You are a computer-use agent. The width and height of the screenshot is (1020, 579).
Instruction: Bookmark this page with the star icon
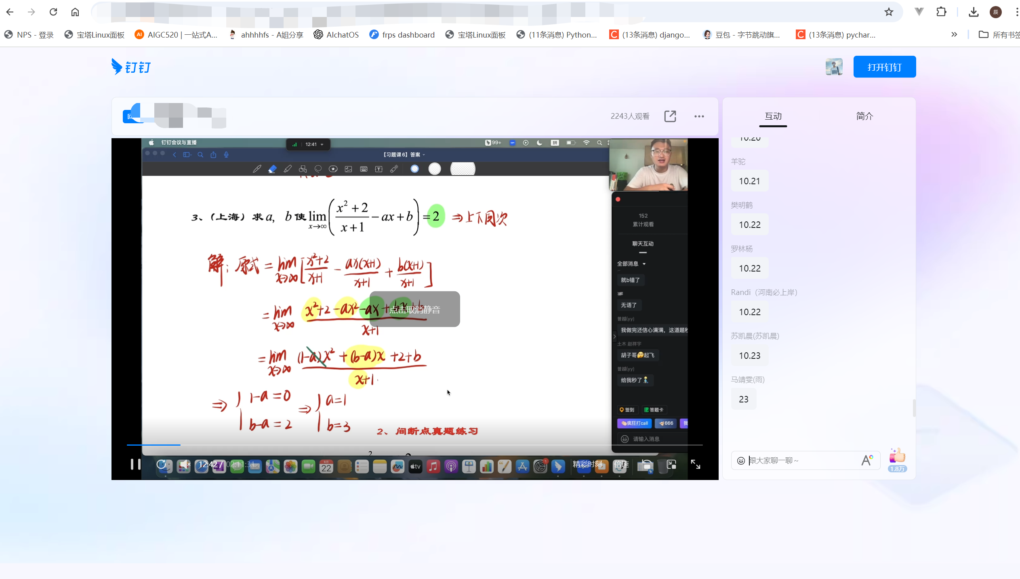click(889, 12)
